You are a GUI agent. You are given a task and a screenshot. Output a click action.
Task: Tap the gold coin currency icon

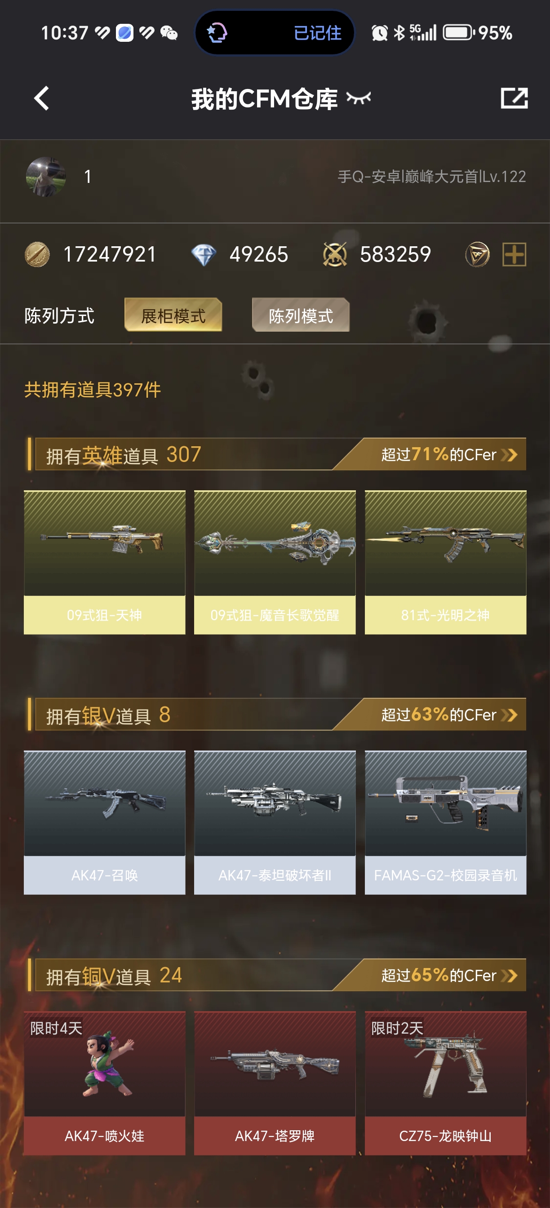(37, 255)
